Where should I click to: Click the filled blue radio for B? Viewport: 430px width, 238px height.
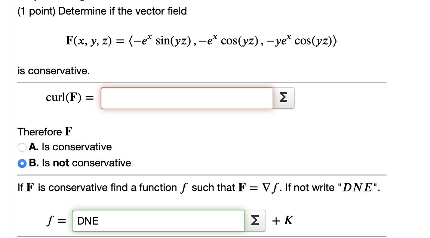pyautogui.click(x=21, y=163)
